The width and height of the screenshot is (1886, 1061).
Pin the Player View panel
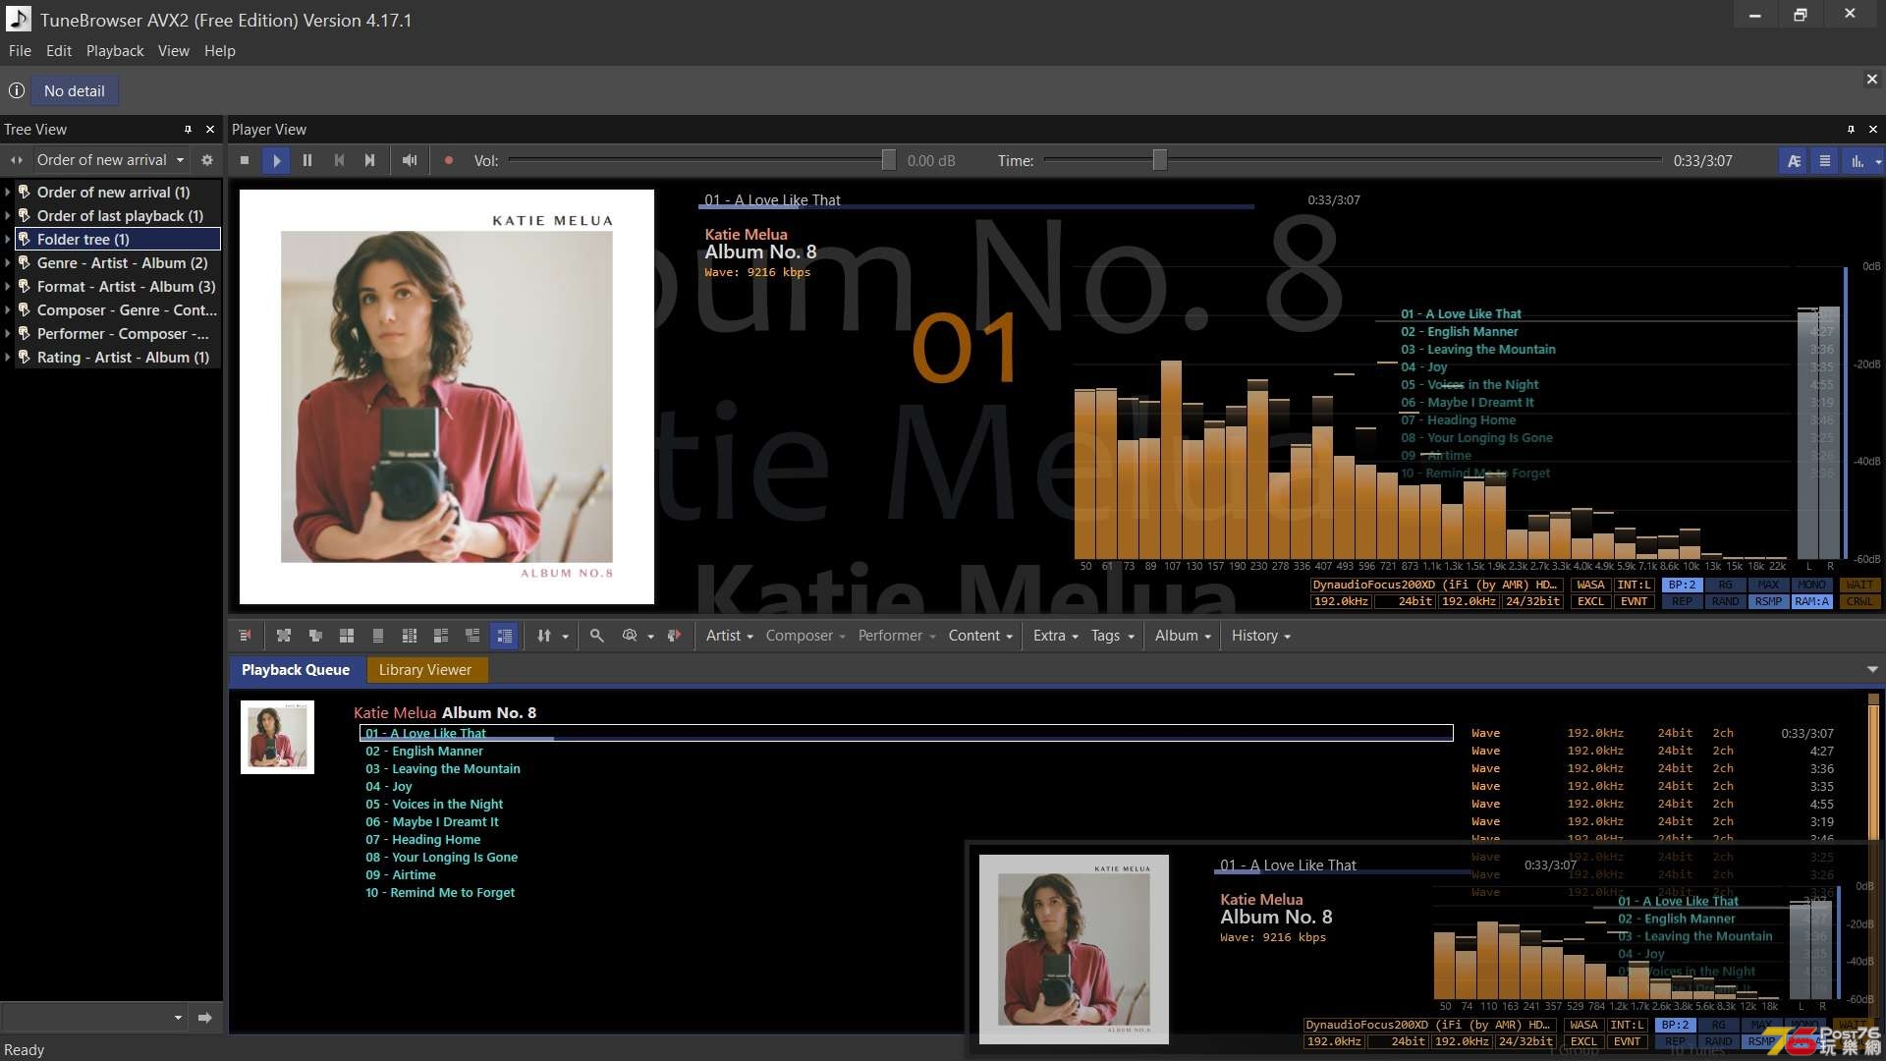coord(1851,130)
